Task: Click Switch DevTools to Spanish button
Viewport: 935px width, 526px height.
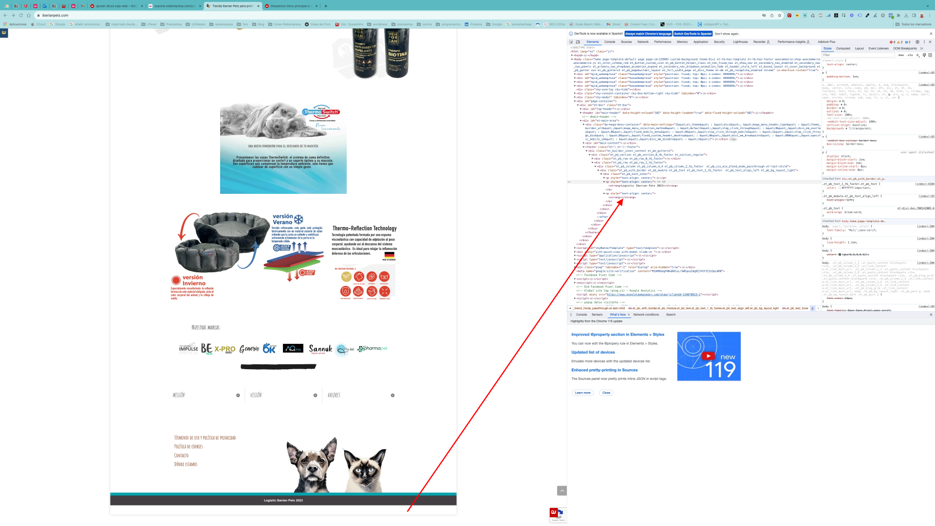Action: (x=693, y=34)
